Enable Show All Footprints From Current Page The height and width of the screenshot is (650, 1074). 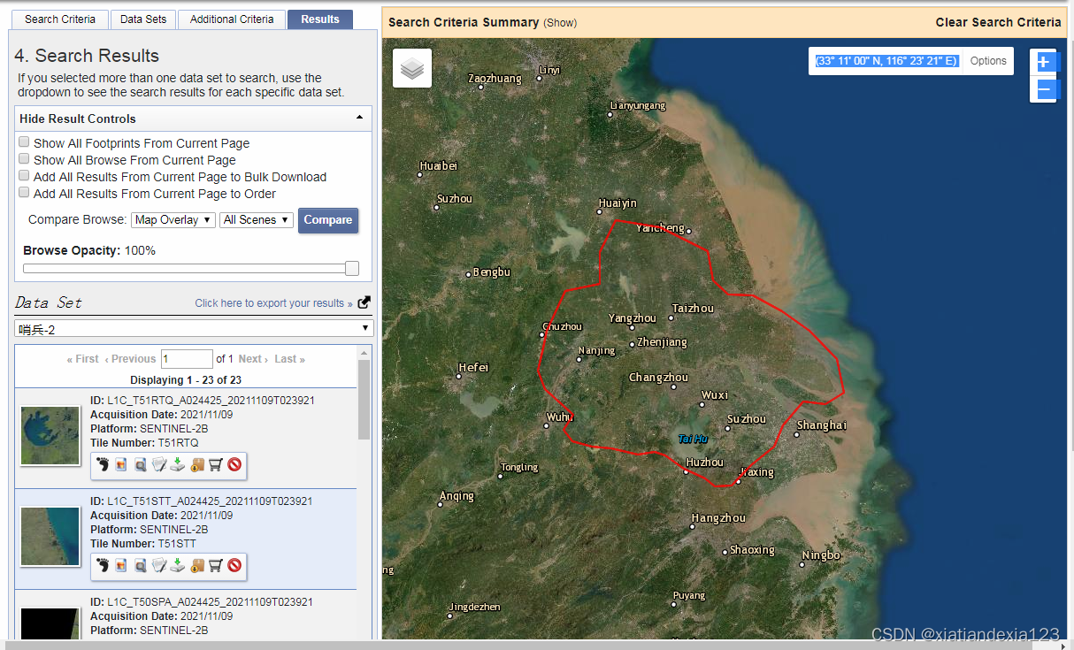(25, 141)
